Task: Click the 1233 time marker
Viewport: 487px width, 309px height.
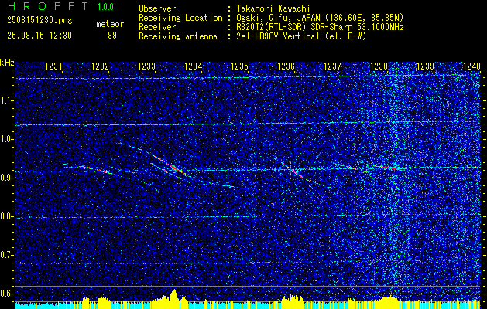Action: 146,66
